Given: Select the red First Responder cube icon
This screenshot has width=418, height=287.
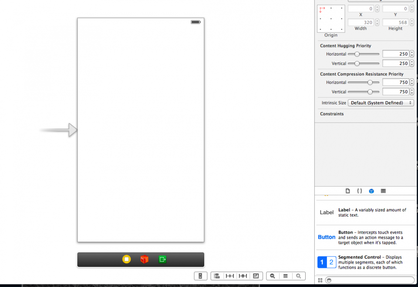Looking at the screenshot, I should pos(144,259).
